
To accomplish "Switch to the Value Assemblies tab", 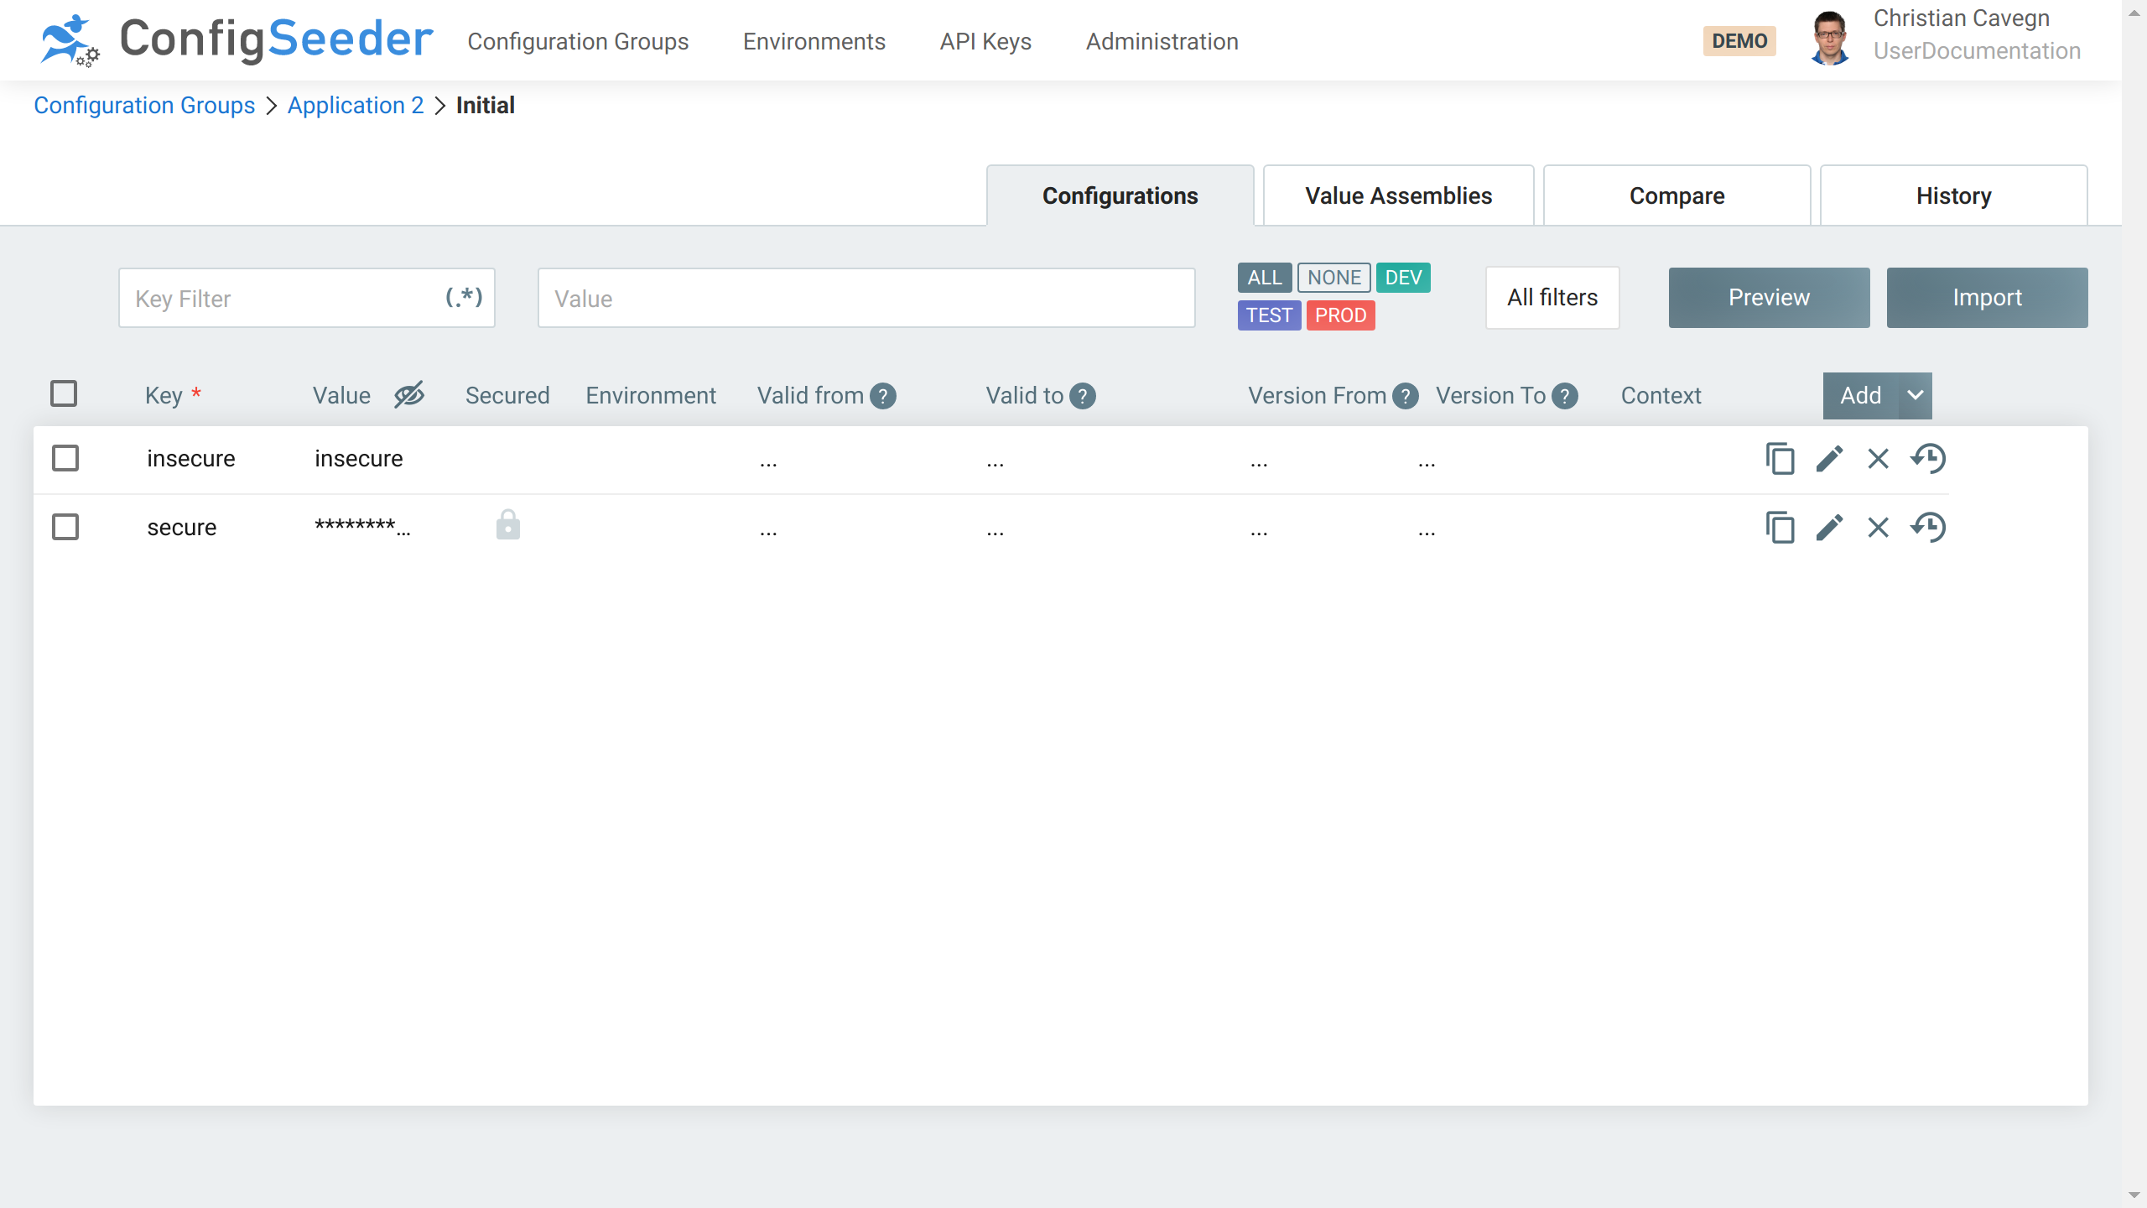I will pyautogui.click(x=1398, y=195).
